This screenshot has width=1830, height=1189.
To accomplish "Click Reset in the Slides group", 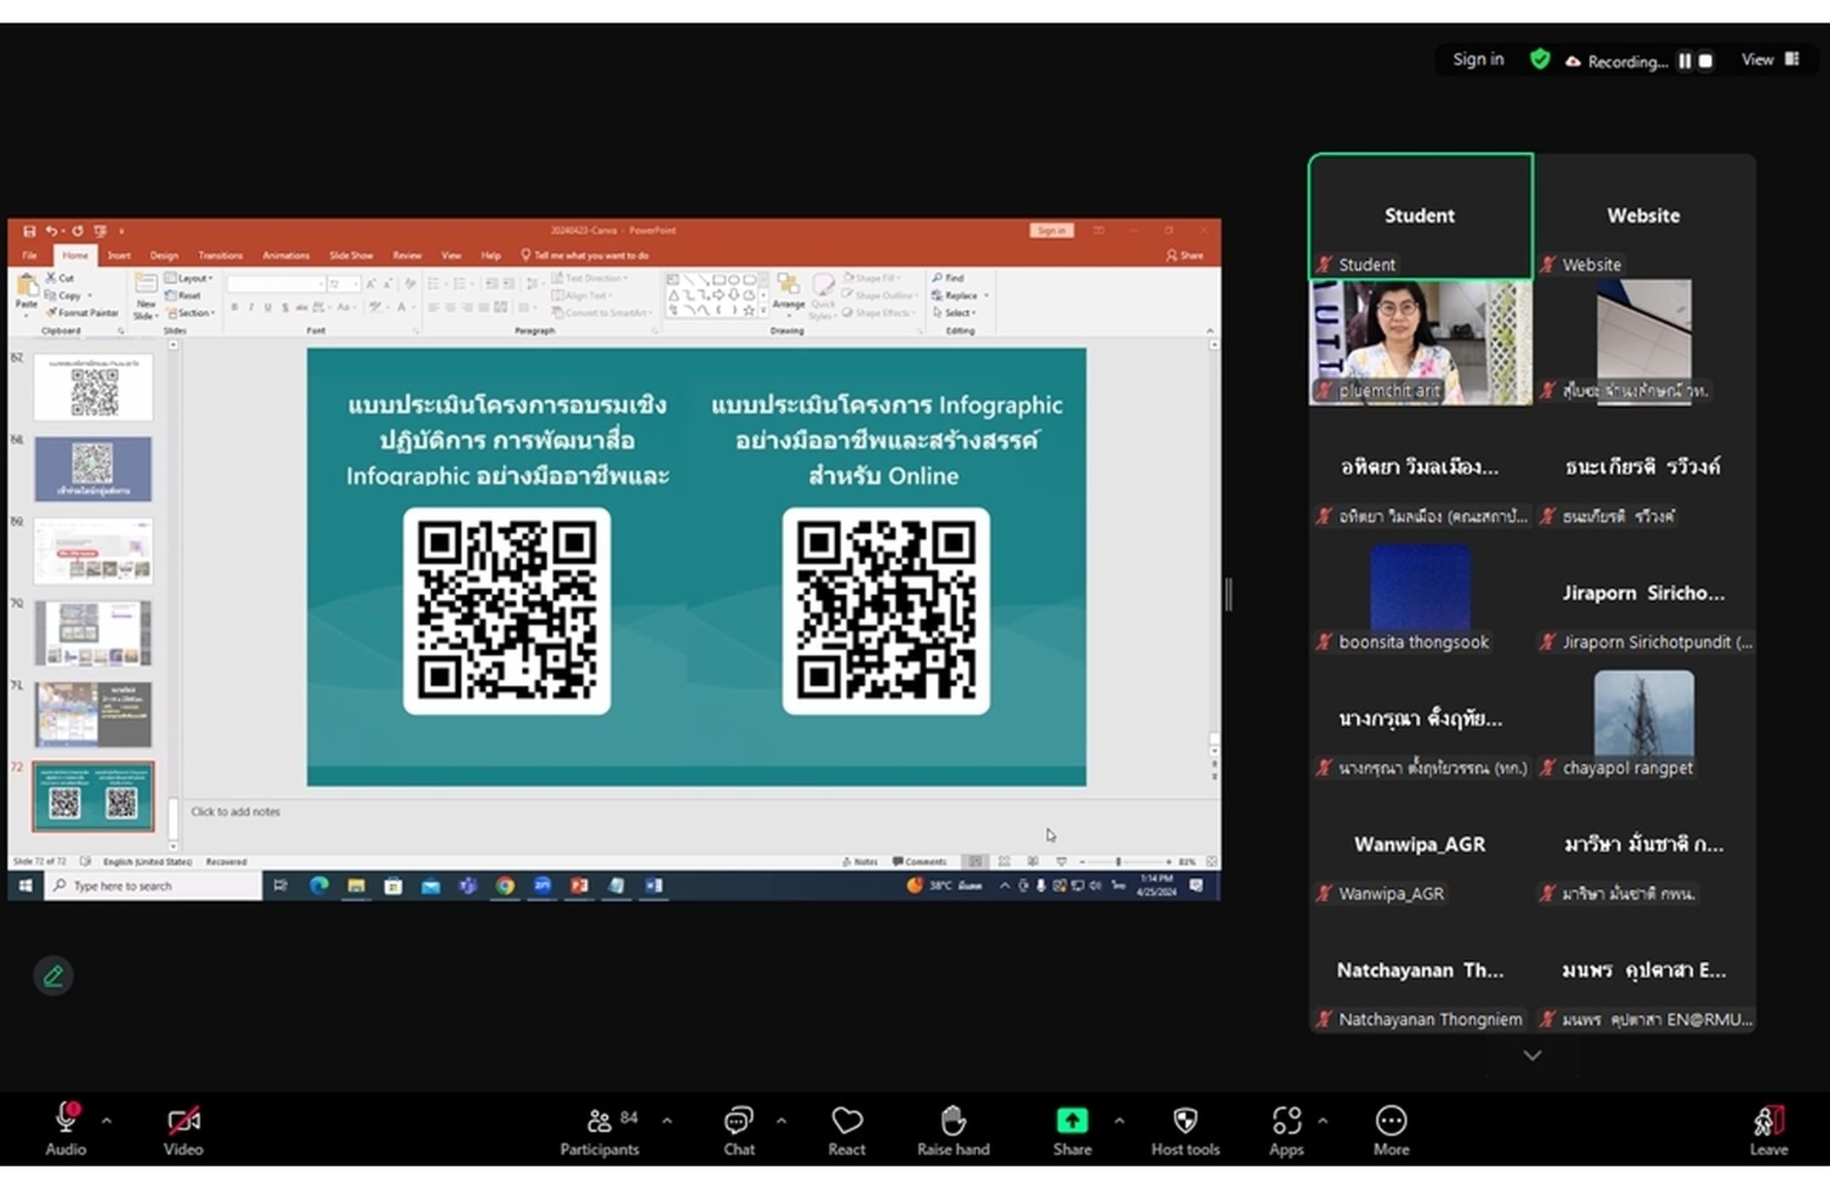I will click(x=183, y=296).
